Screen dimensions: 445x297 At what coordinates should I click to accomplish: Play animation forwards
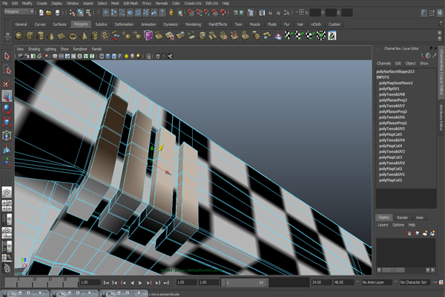[140, 283]
